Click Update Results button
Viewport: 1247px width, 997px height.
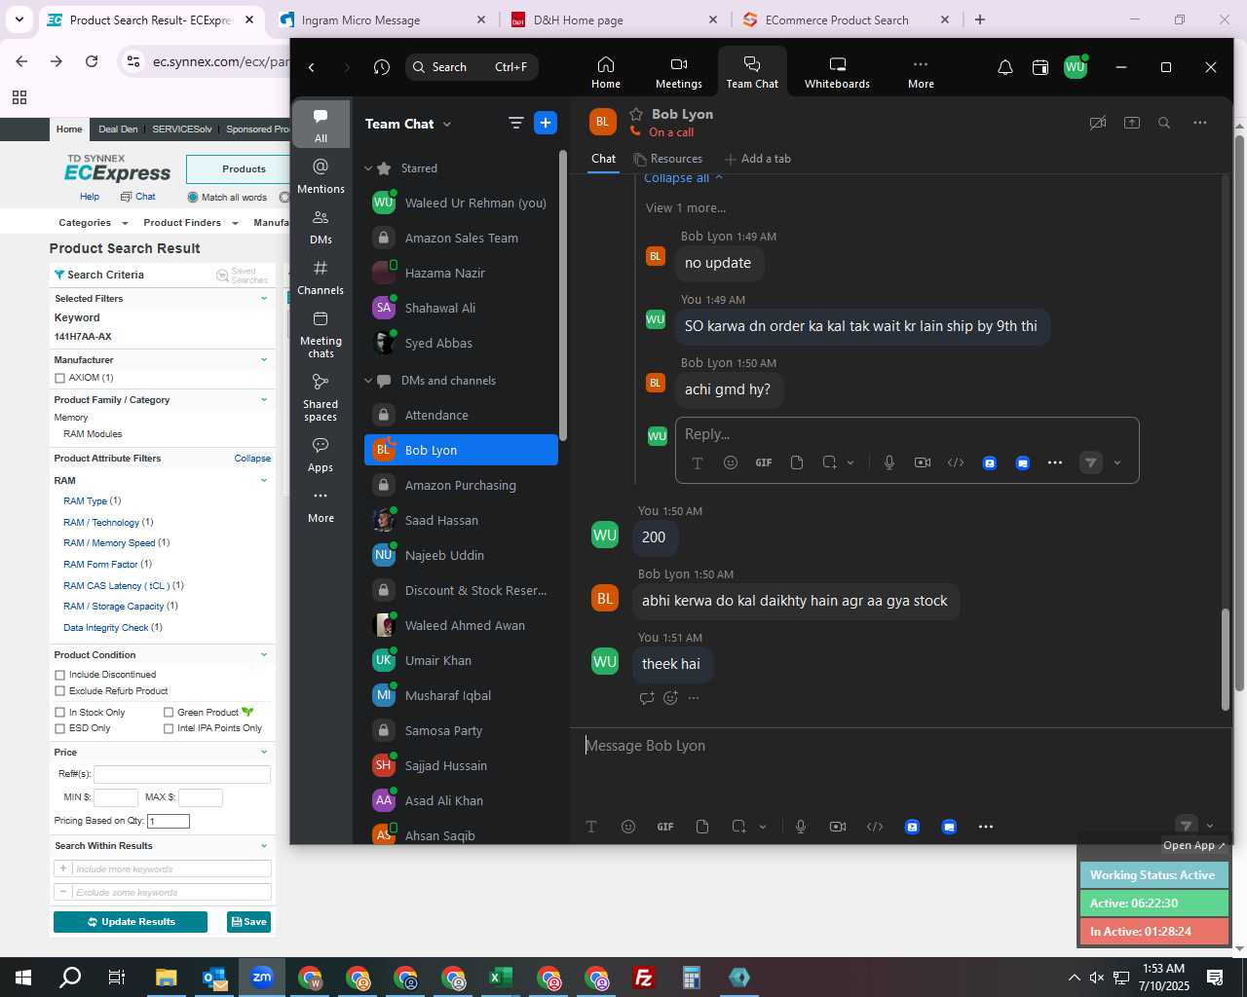click(131, 922)
